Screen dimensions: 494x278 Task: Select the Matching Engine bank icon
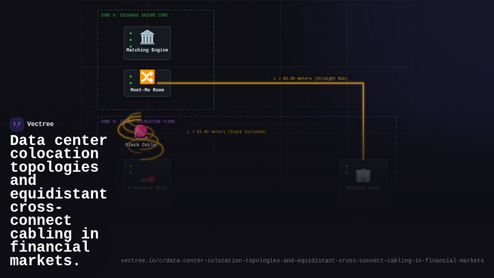(147, 37)
